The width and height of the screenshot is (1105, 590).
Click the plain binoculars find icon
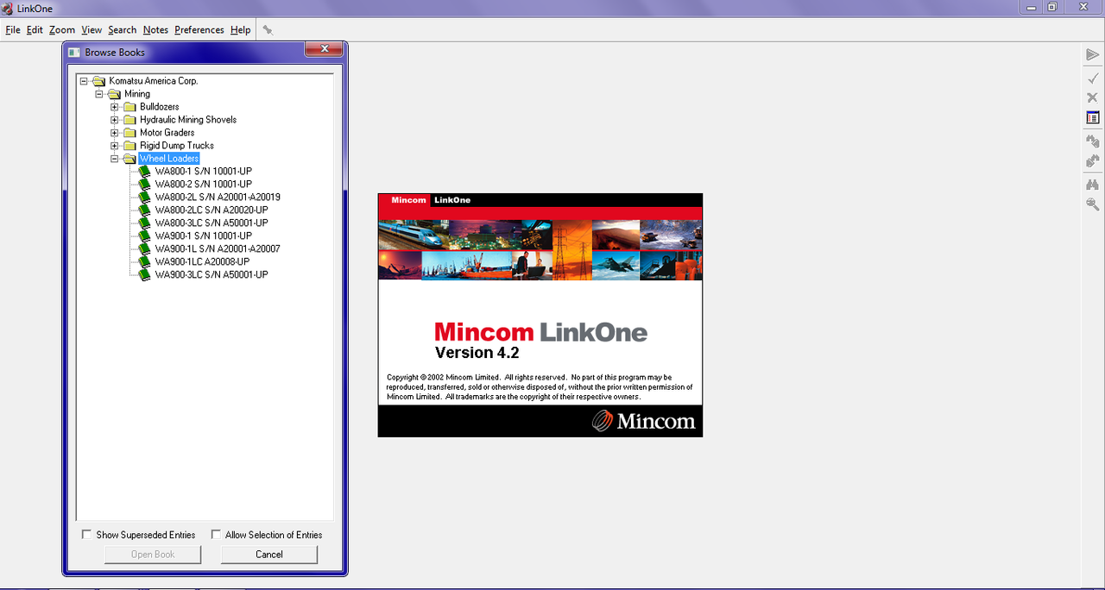[x=1093, y=184]
